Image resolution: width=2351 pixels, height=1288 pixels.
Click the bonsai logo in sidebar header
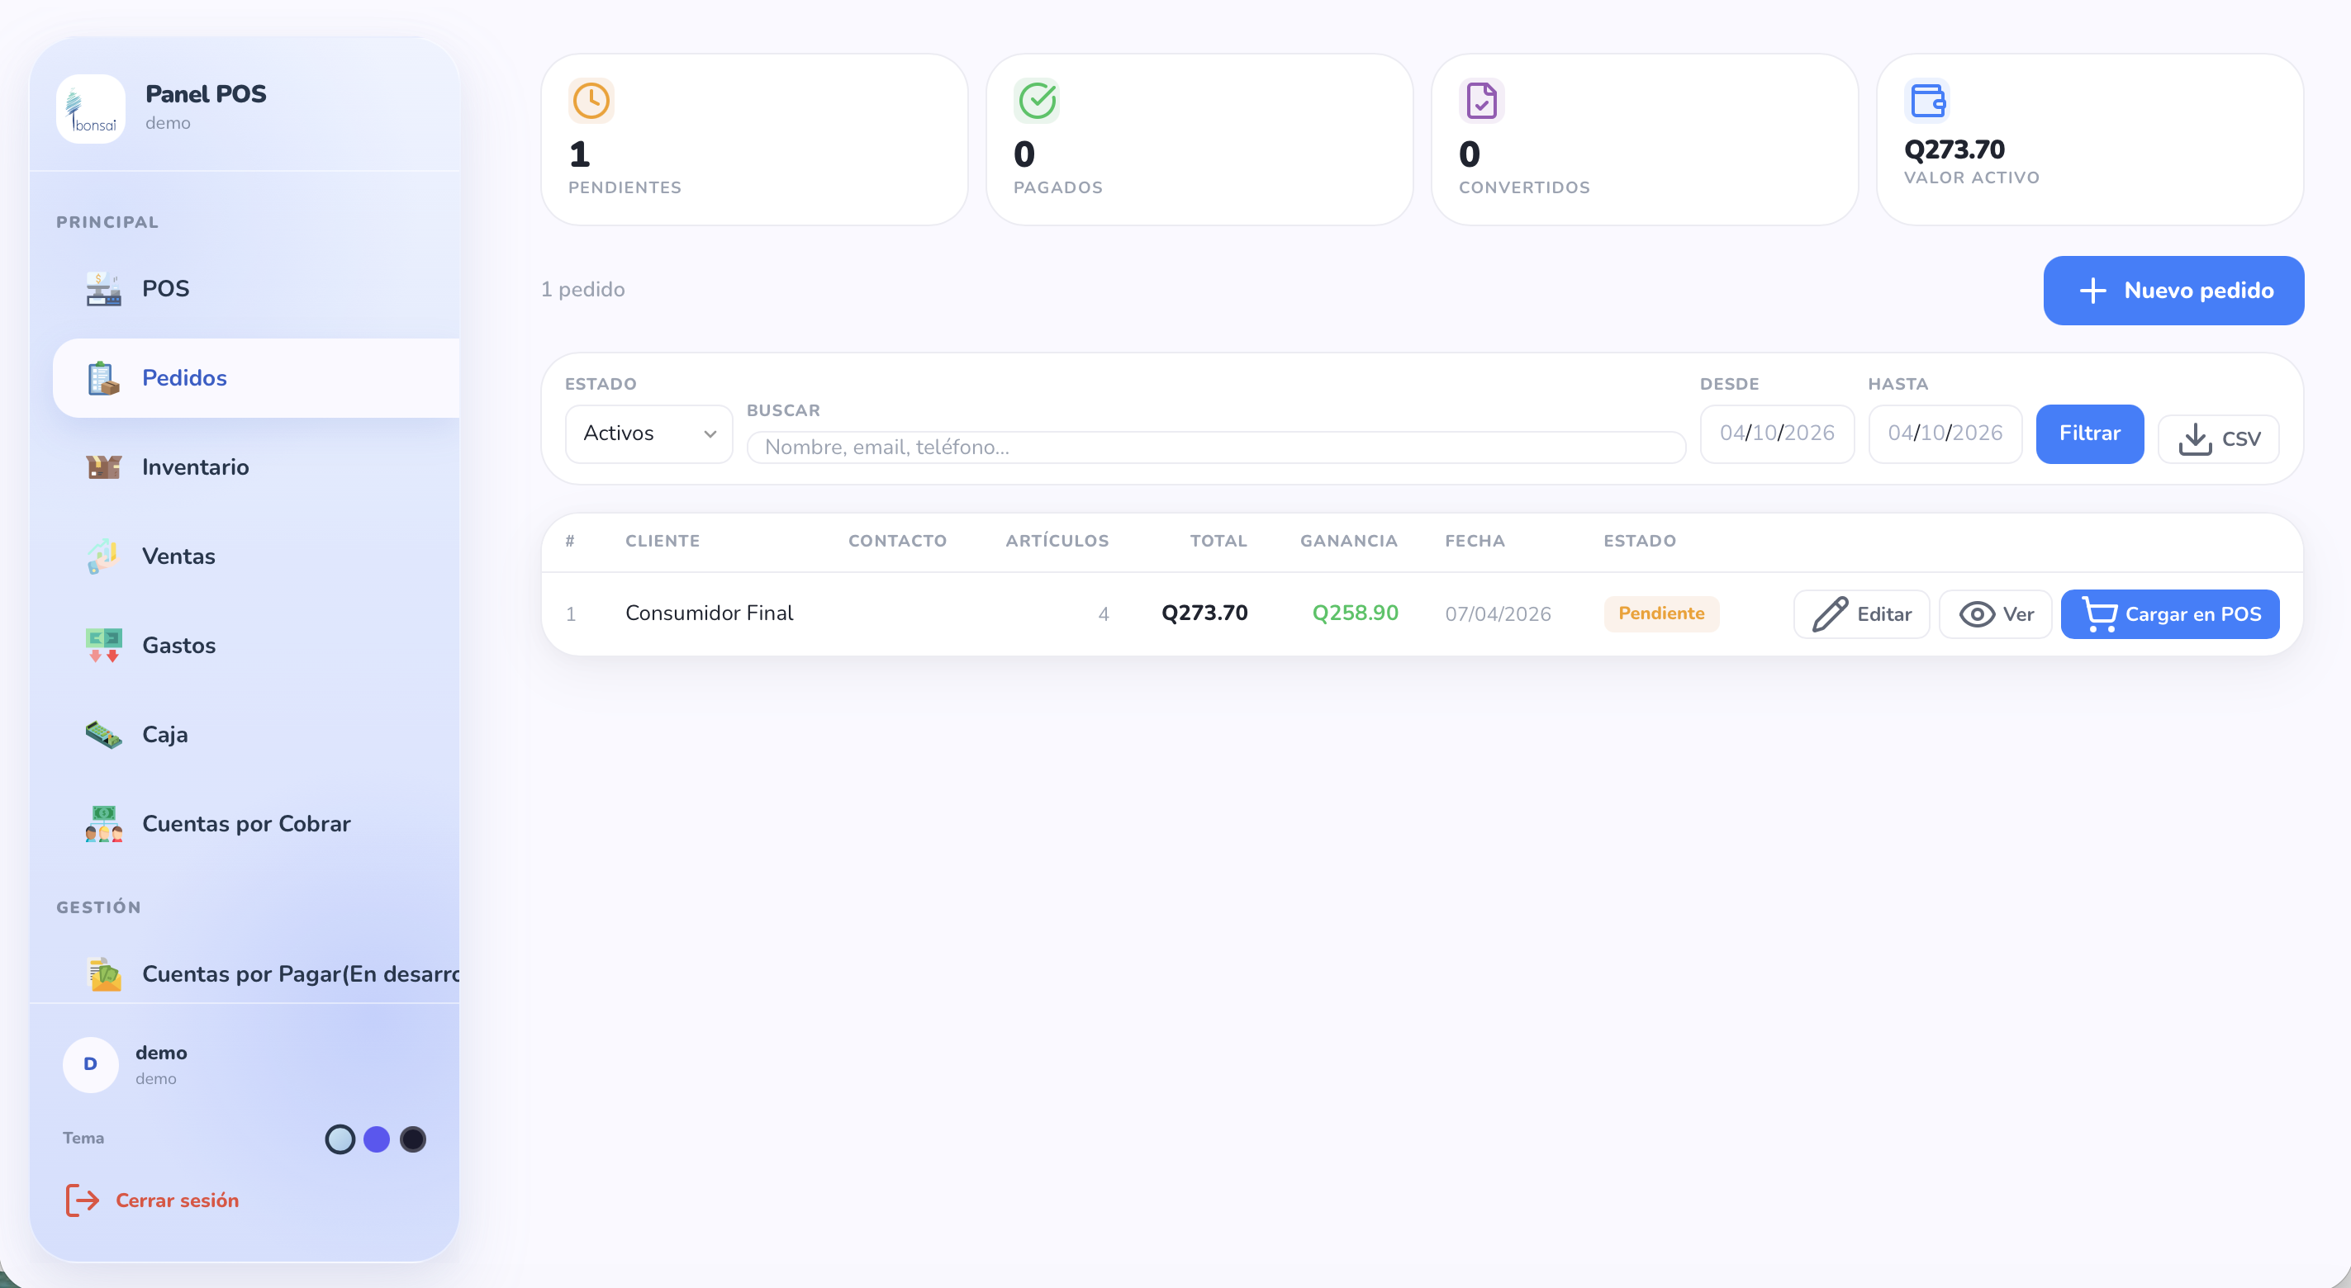coord(90,108)
